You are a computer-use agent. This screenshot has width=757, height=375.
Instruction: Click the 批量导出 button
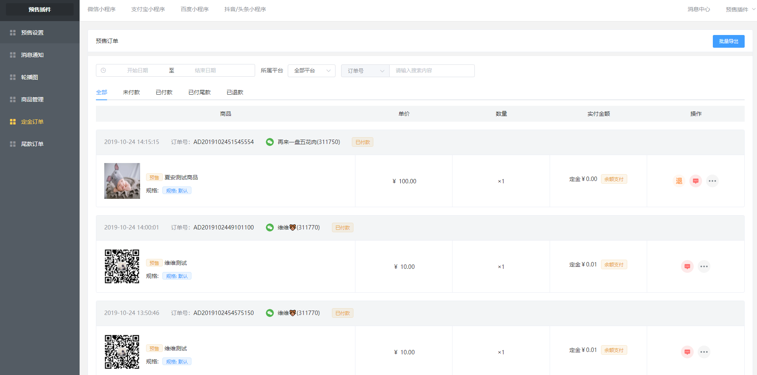pyautogui.click(x=728, y=41)
